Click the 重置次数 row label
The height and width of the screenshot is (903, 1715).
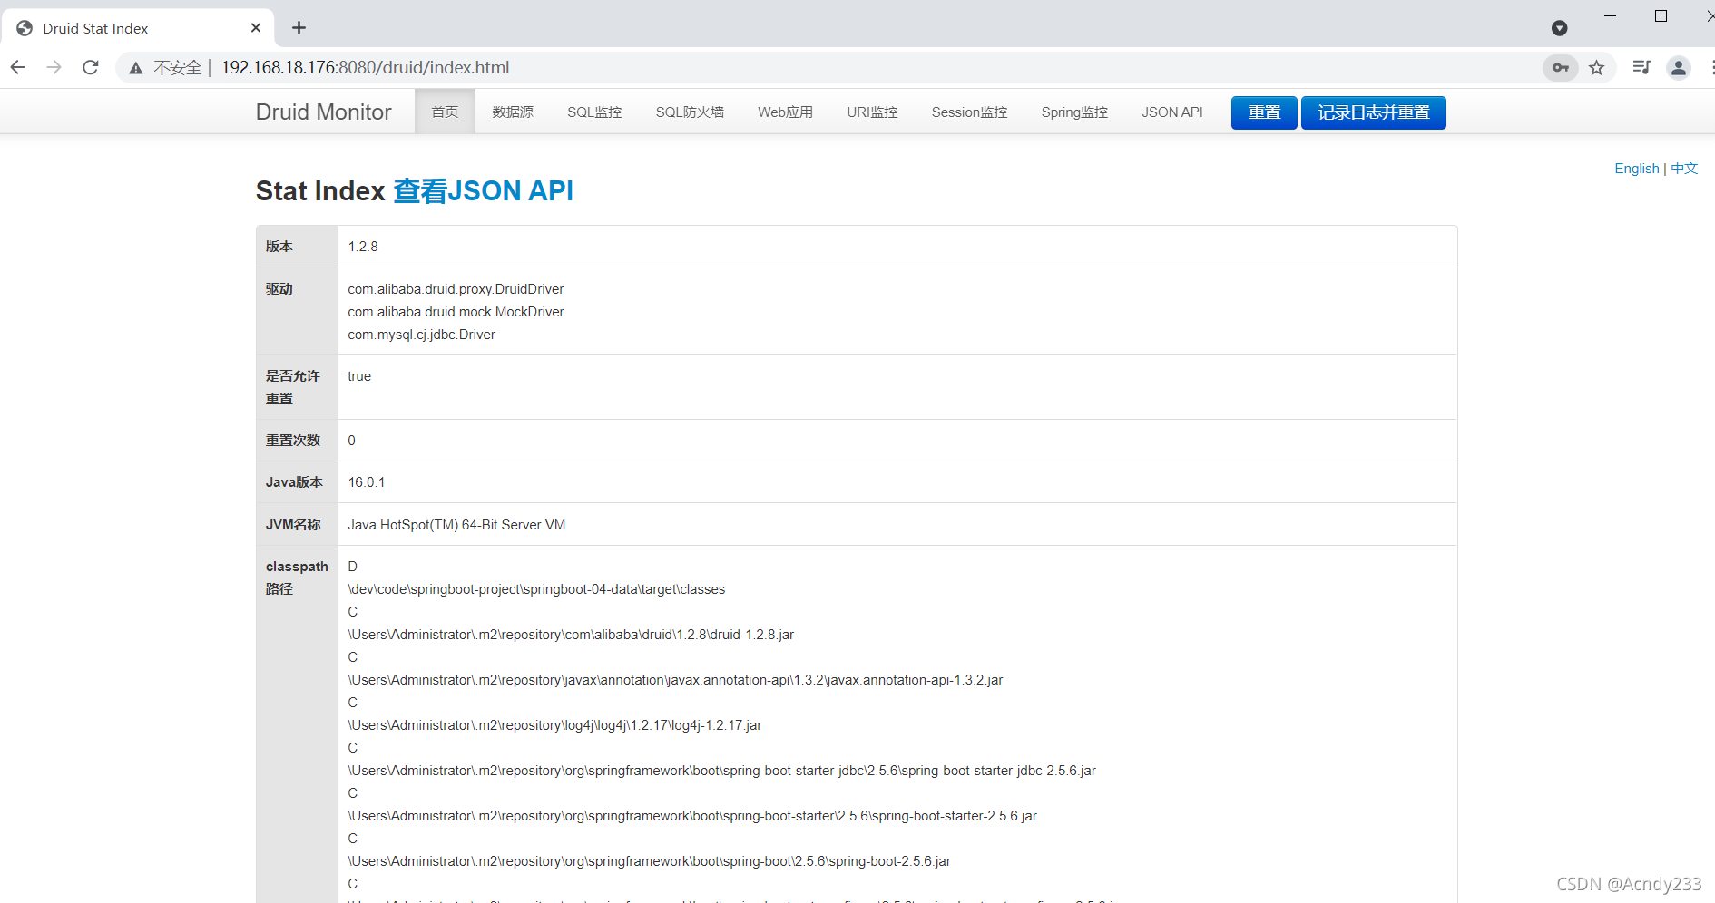click(x=293, y=441)
